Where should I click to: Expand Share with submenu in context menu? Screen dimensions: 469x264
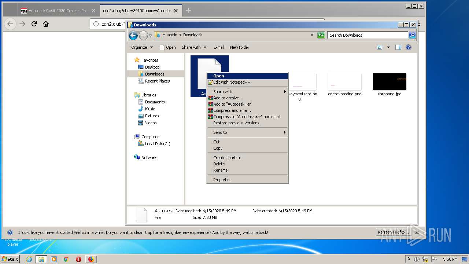pos(248,92)
